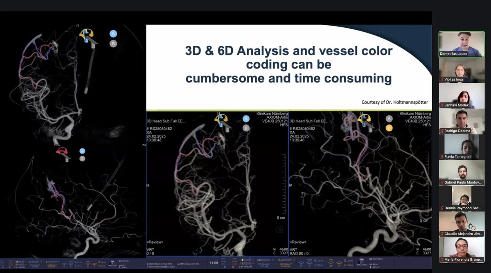Select Demetrius Lopes' active speaker video tile
491x273 pixels.
click(462, 44)
